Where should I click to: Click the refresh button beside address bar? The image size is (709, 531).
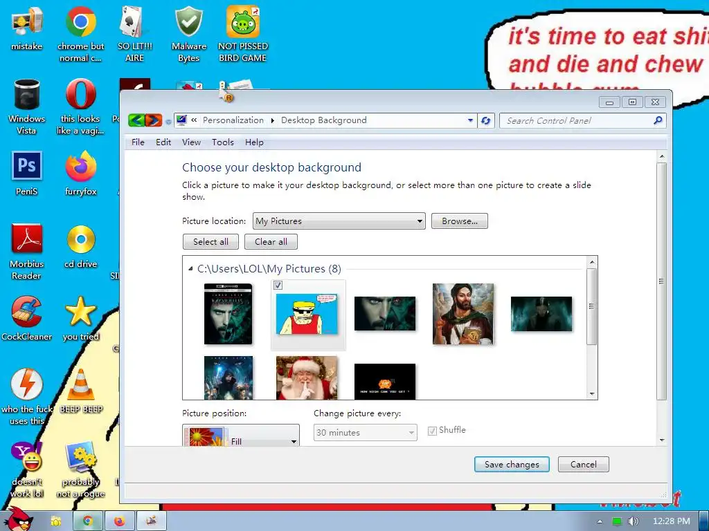tap(485, 120)
